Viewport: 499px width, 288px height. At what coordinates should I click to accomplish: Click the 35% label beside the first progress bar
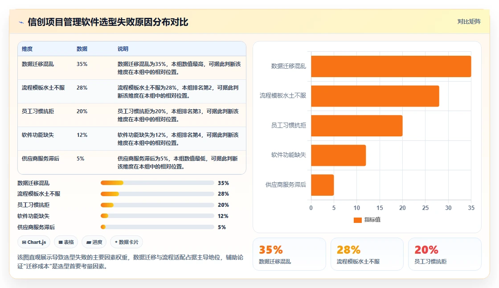pos(223,183)
